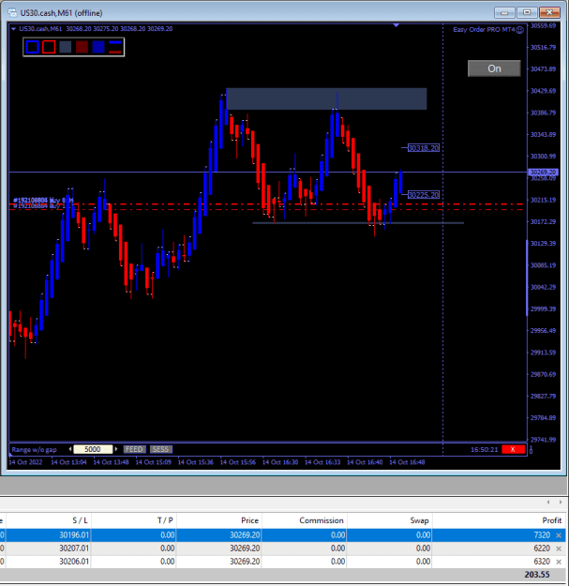Click the T / P column header
The width and height of the screenshot is (569, 586).
pos(134,520)
